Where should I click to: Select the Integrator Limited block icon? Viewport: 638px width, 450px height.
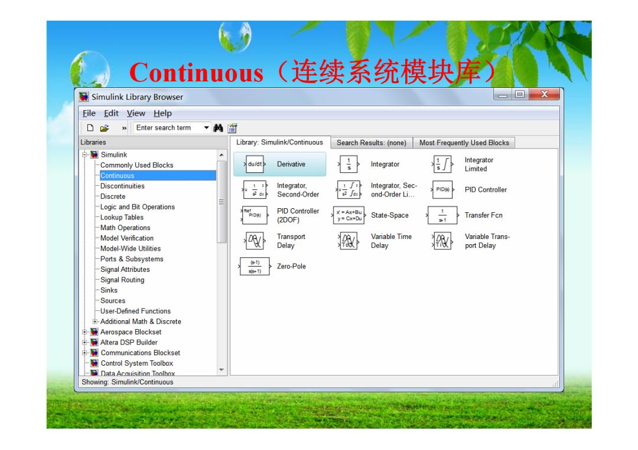click(442, 164)
